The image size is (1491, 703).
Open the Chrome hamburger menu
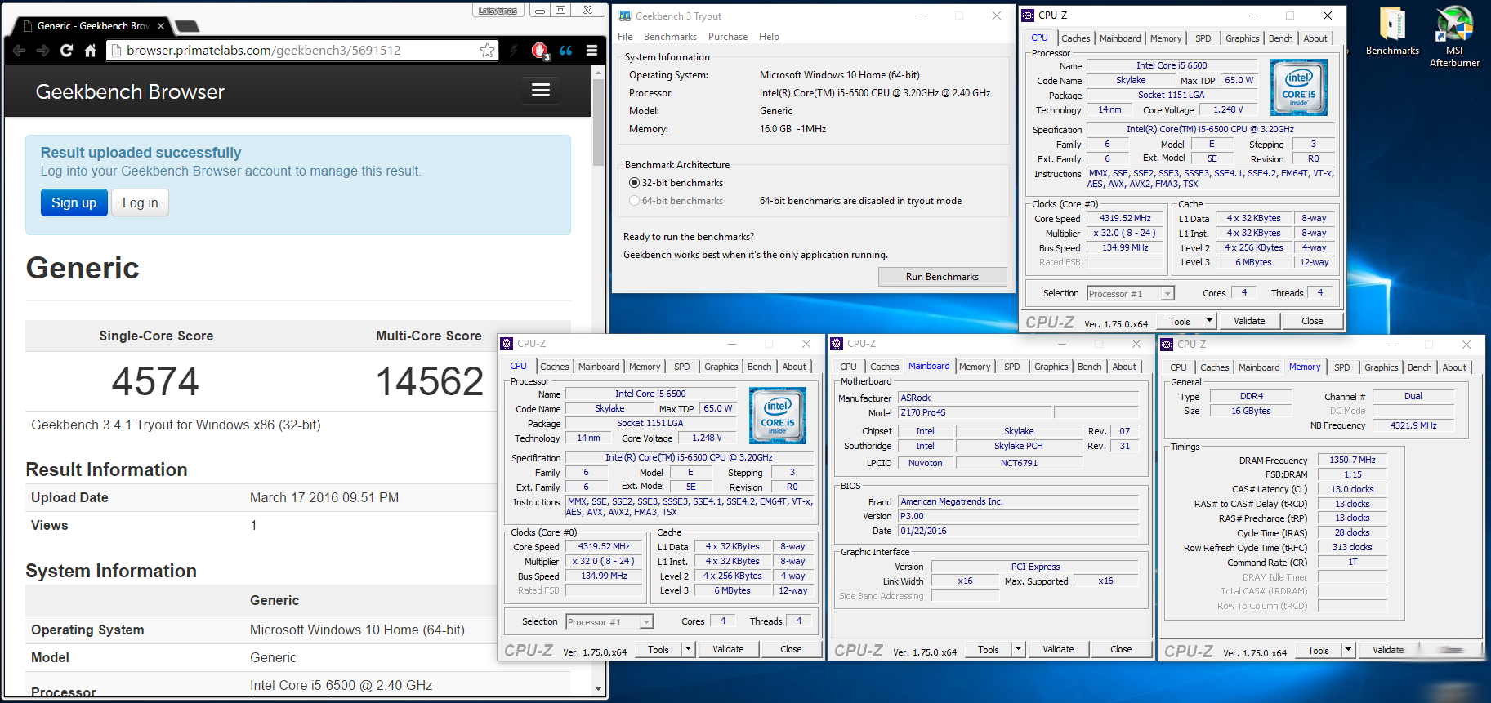[591, 51]
